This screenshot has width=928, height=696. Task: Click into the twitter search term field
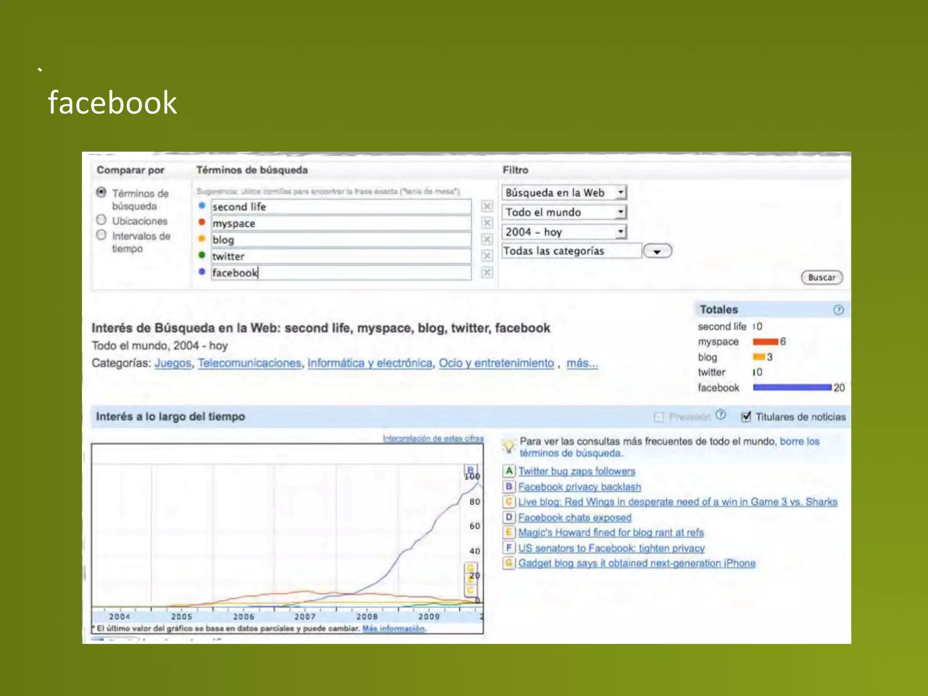tap(341, 256)
